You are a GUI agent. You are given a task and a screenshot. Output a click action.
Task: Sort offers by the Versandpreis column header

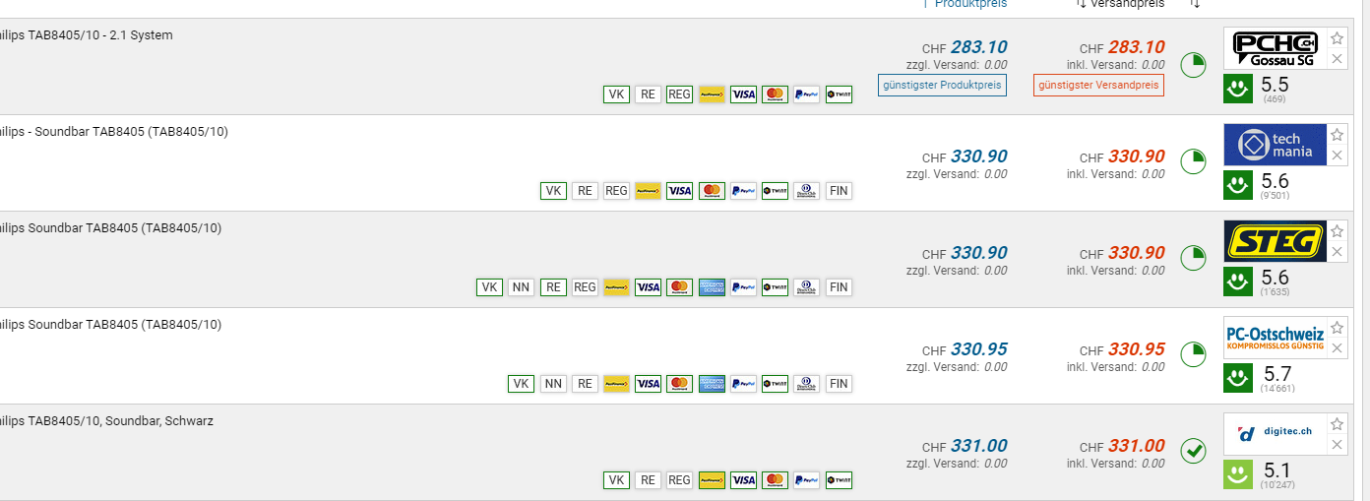[x=1121, y=4]
